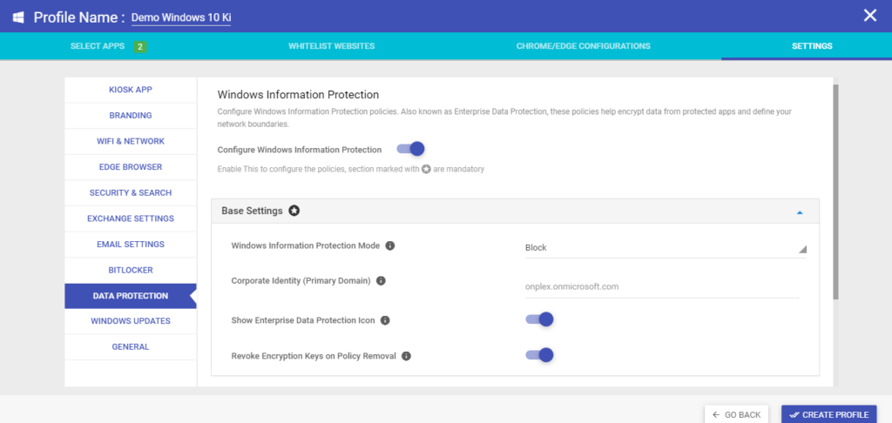Collapse the Base Settings section arrow
Viewport: 892px width, 423px height.
tap(800, 212)
